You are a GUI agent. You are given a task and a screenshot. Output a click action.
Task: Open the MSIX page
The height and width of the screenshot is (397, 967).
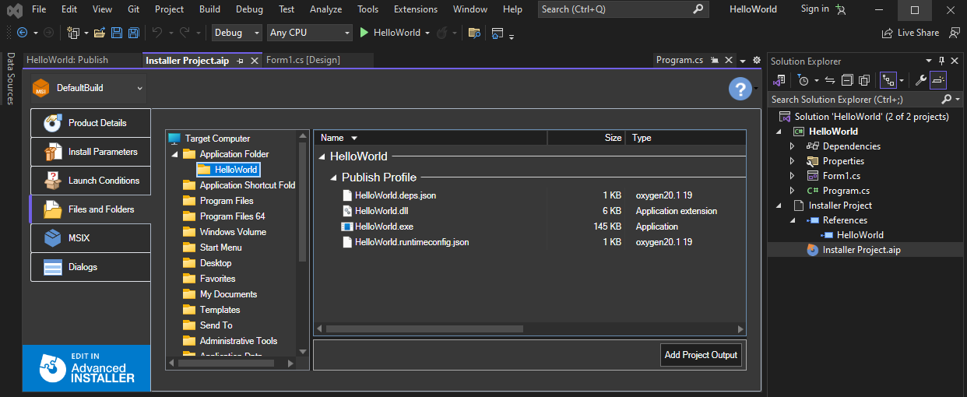click(x=90, y=238)
